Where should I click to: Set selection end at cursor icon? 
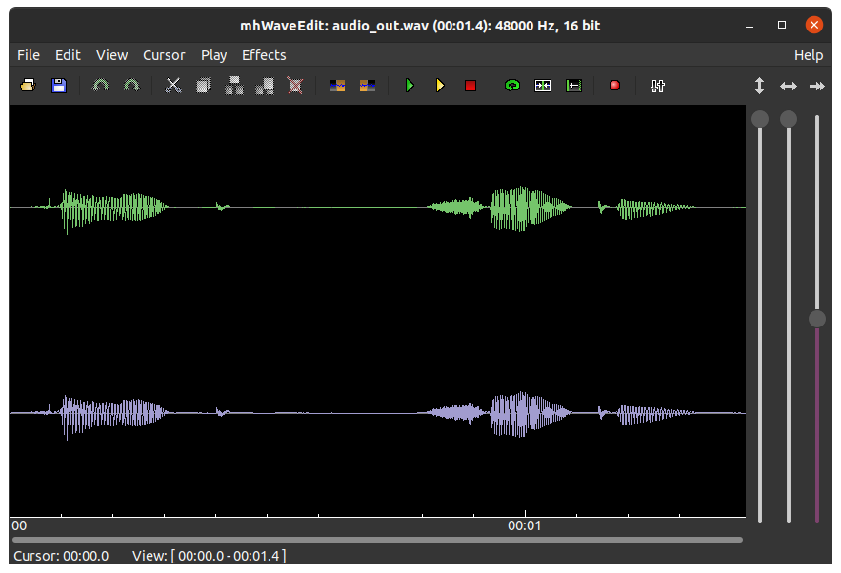[x=368, y=86]
